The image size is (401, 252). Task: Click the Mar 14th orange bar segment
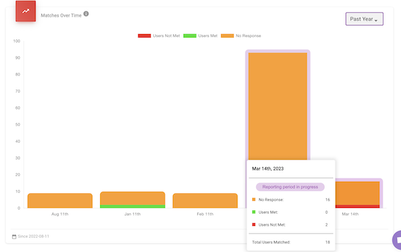(x=358, y=193)
